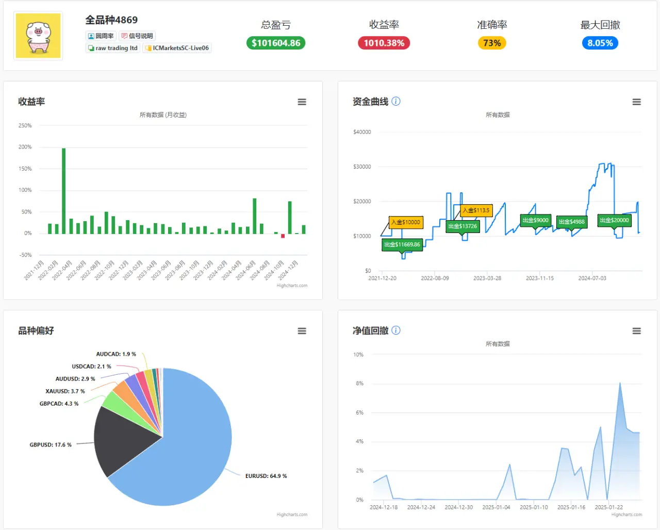Click the pink pig avatar image
This screenshot has width=660, height=530.
click(38, 36)
